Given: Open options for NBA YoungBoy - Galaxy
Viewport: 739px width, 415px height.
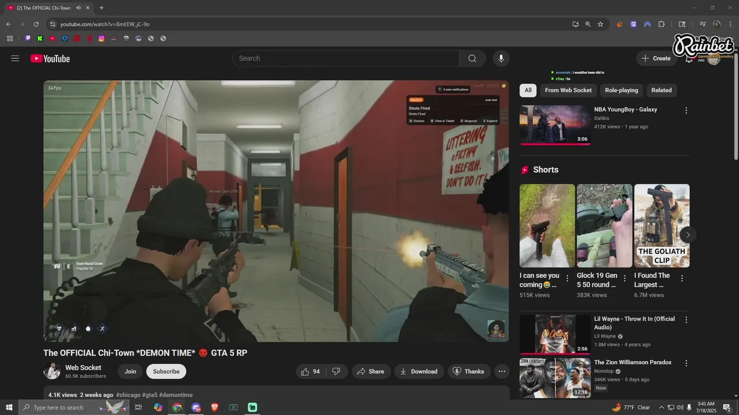Looking at the screenshot, I should (686, 110).
